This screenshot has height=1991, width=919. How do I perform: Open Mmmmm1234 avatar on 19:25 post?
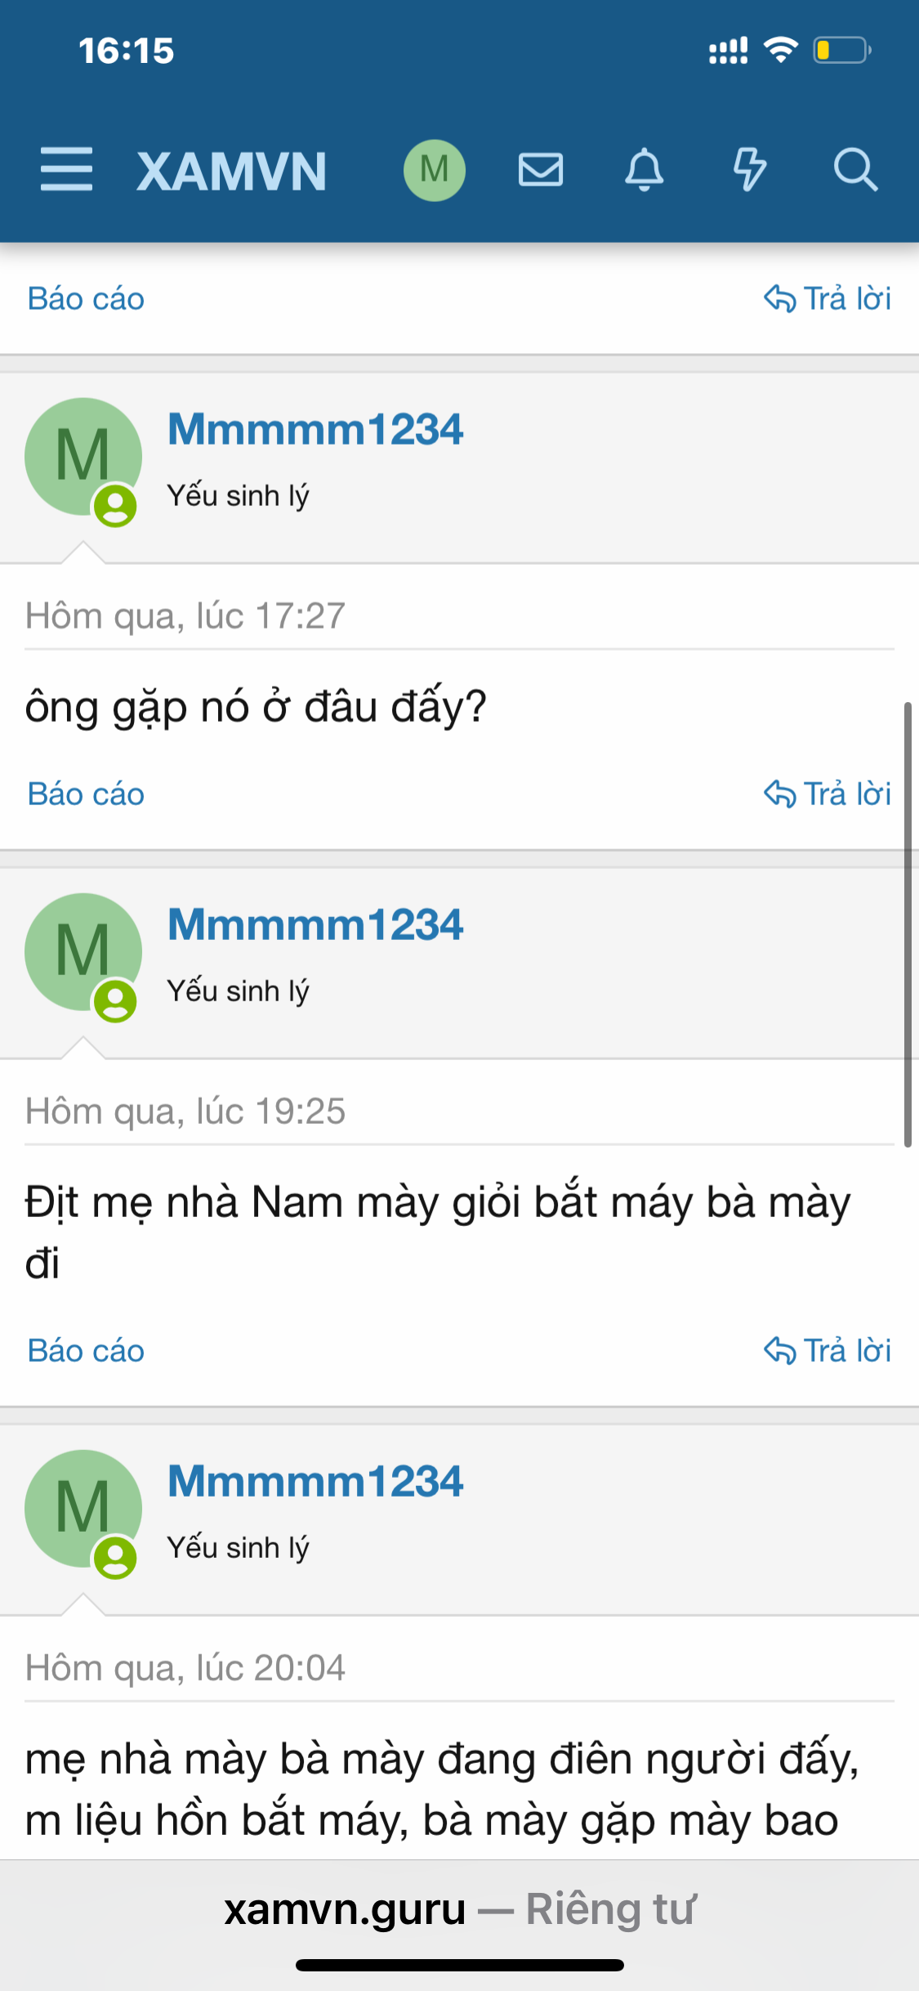tap(83, 952)
